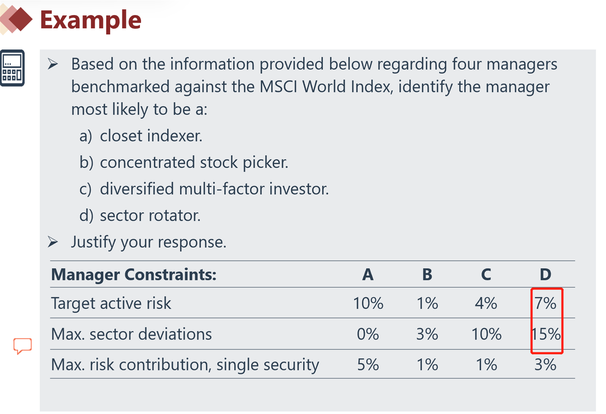Click column header C in the table
The height and width of the screenshot is (414, 606).
tap(486, 275)
